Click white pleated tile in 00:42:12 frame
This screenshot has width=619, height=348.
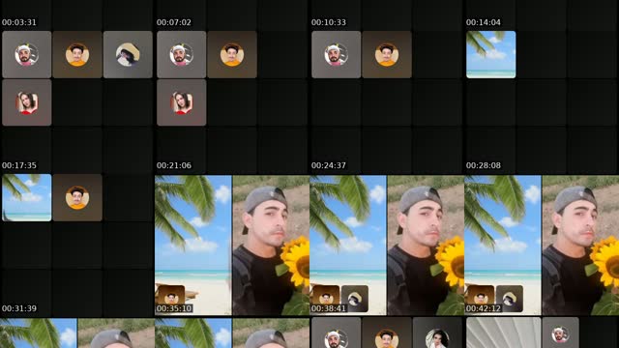[x=503, y=333]
